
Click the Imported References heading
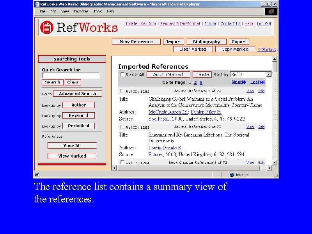153,66
